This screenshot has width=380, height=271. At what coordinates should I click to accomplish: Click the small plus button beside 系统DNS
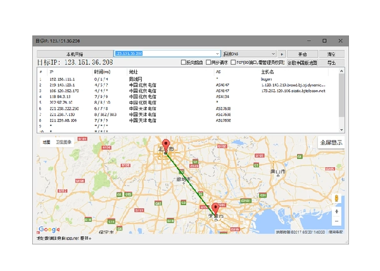[282, 54]
